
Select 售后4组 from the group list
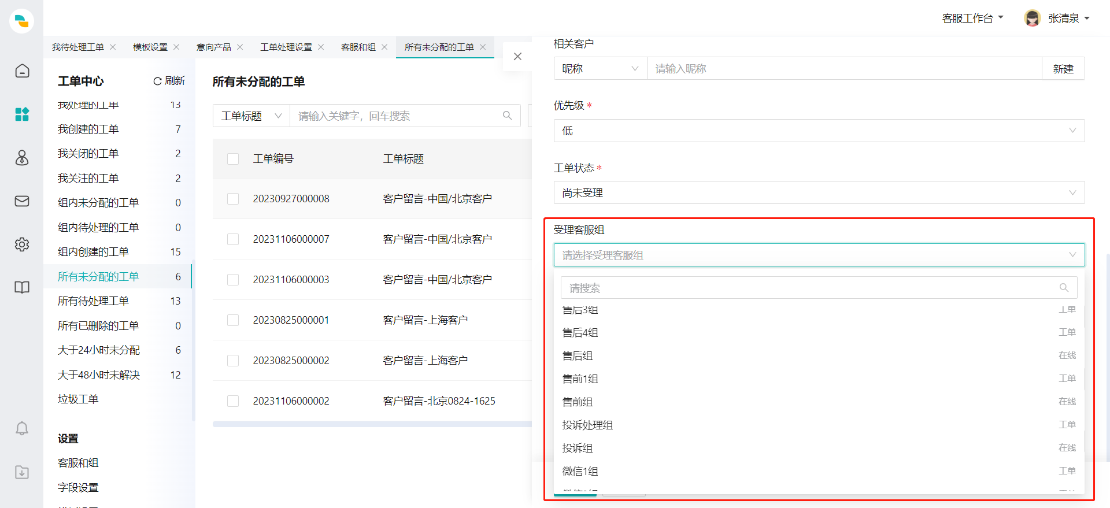point(819,332)
